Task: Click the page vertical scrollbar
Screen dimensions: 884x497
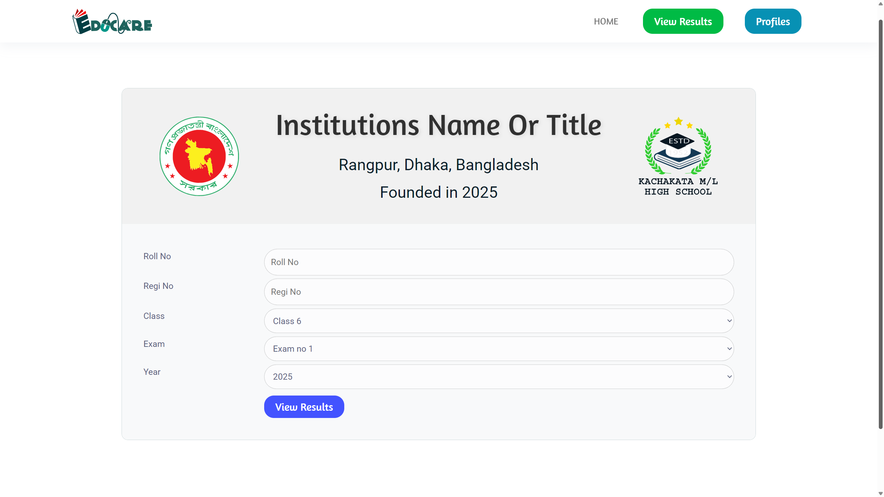Action: [881, 224]
